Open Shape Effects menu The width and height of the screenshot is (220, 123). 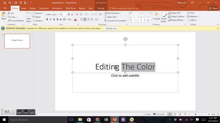176,20
